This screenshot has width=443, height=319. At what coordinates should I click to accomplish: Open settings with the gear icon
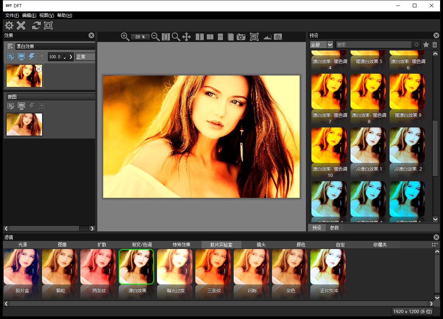pyautogui.click(x=9, y=25)
